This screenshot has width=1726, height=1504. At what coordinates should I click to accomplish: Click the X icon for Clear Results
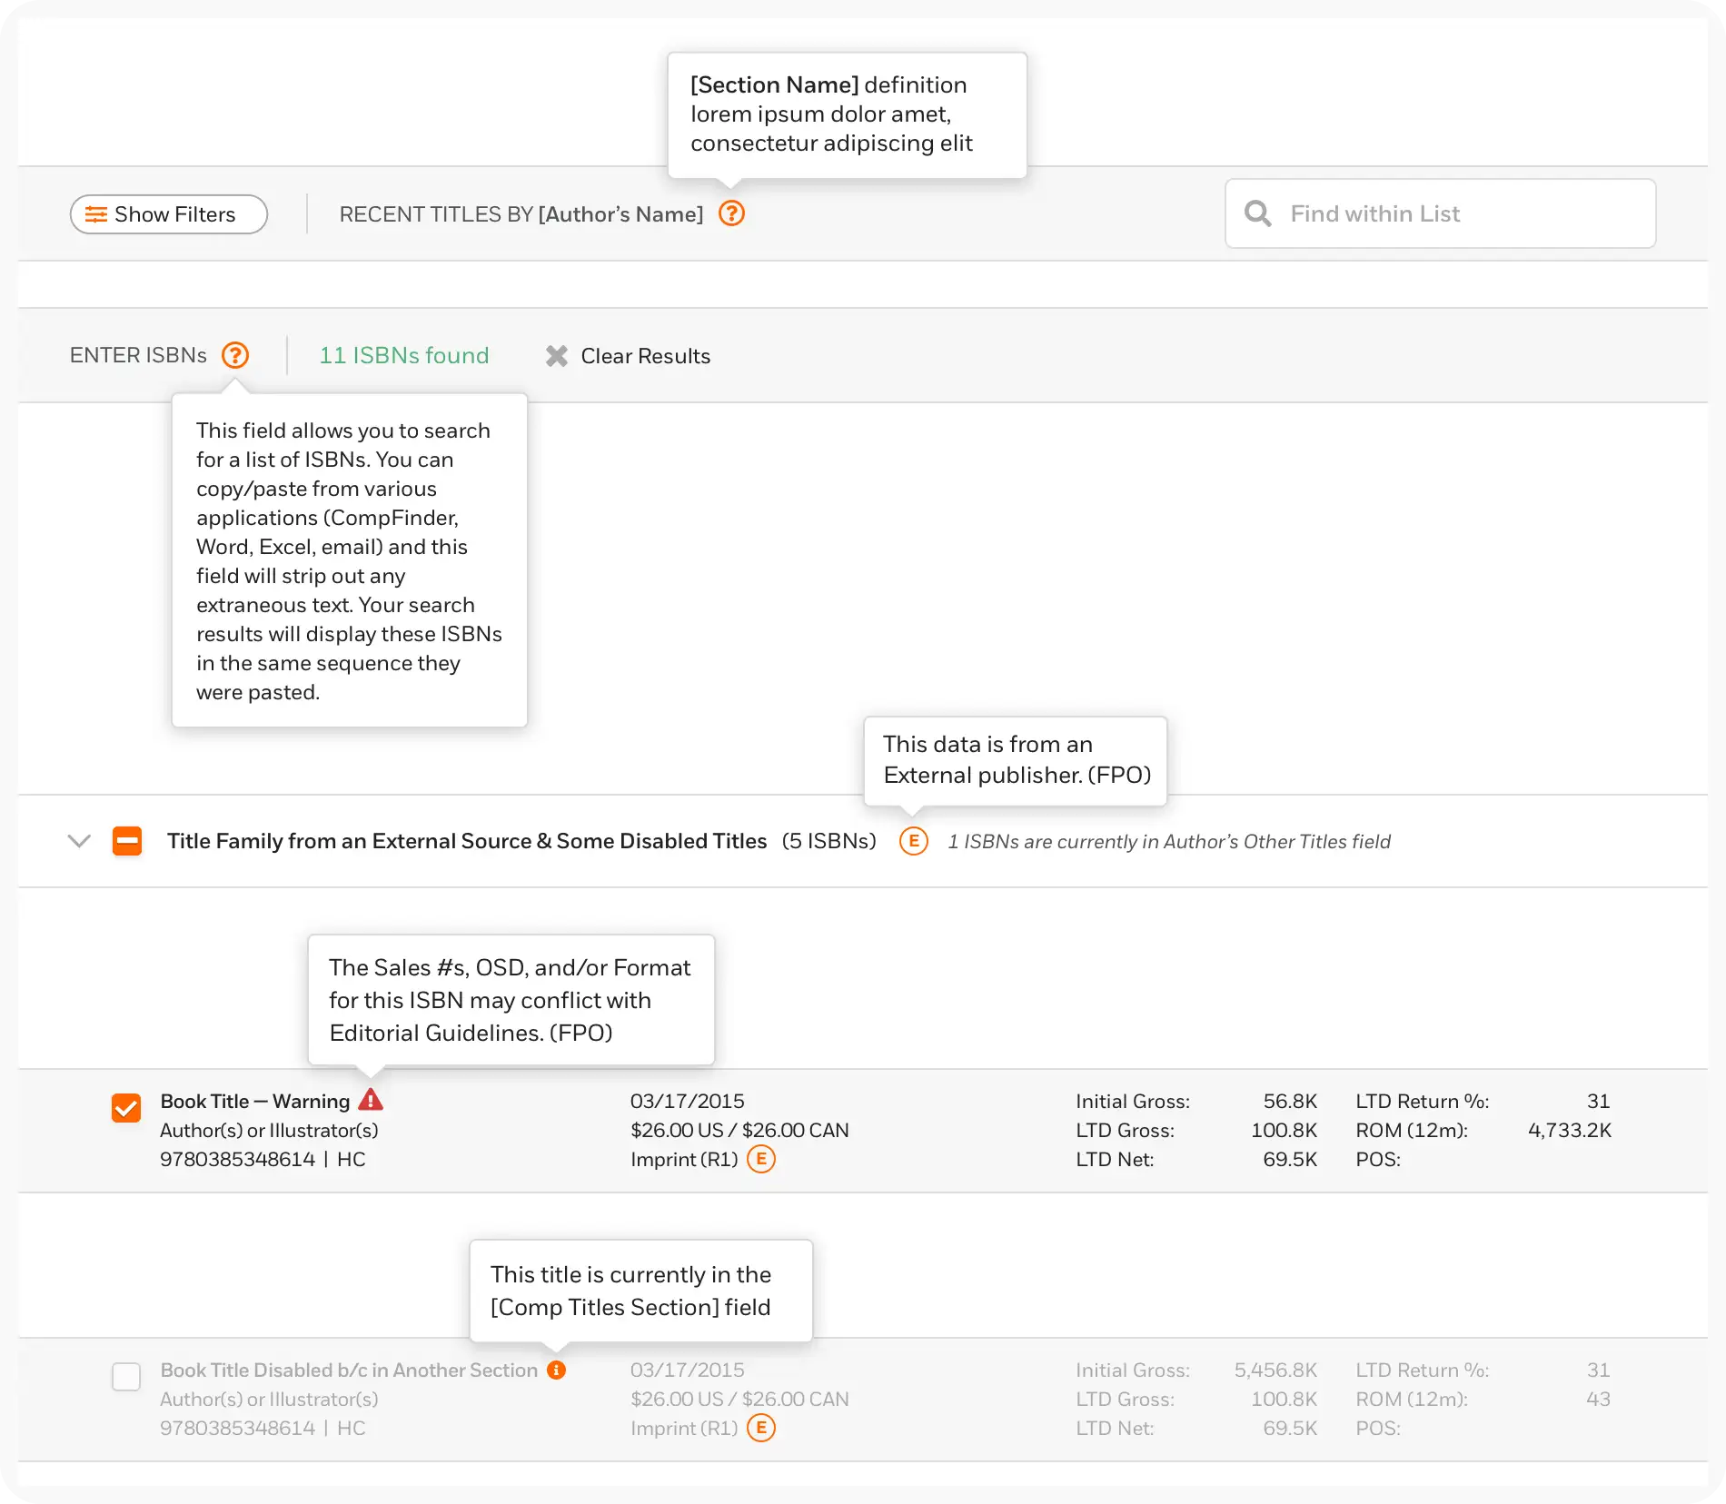557,356
